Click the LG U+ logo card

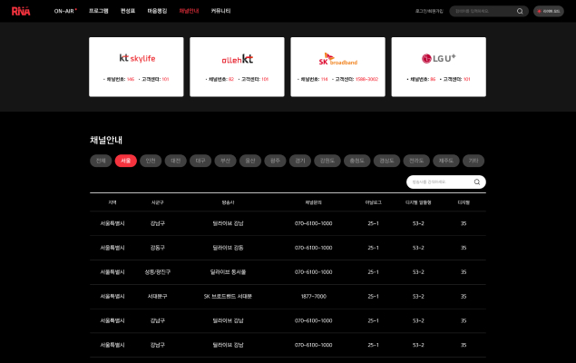438,66
